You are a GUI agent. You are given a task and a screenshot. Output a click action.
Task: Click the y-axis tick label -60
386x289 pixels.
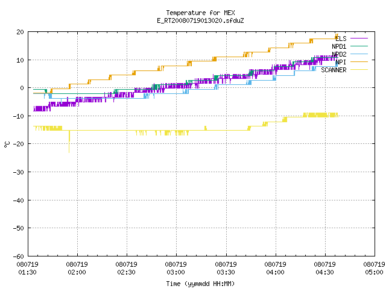[19, 256]
